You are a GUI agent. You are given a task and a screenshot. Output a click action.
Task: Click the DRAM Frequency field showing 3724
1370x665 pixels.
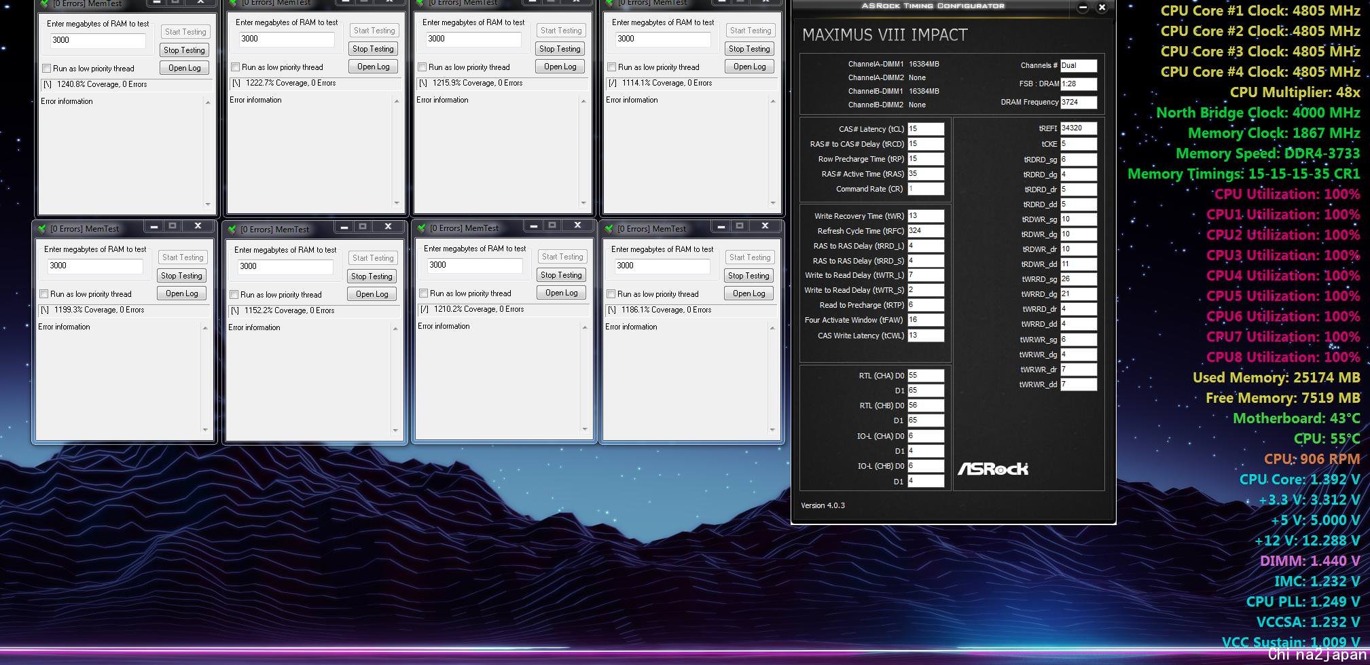pyautogui.click(x=1079, y=103)
